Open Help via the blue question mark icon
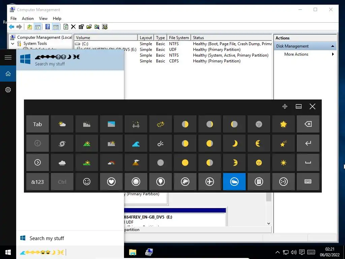This screenshot has width=345, height=259. click(48, 27)
